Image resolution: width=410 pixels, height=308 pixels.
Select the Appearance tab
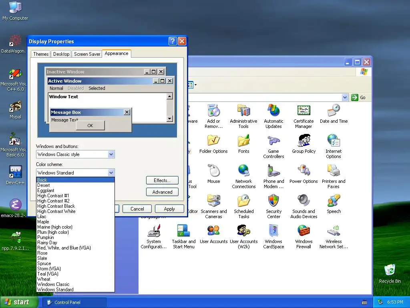(117, 53)
